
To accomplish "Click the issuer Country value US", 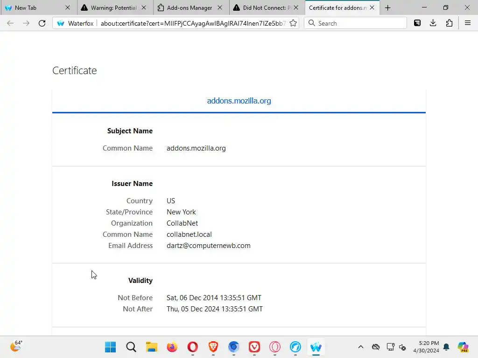I will 171,201.
